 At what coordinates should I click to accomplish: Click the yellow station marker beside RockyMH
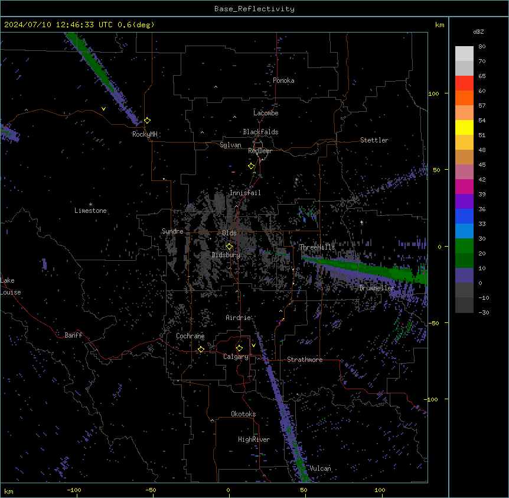pyautogui.click(x=148, y=121)
